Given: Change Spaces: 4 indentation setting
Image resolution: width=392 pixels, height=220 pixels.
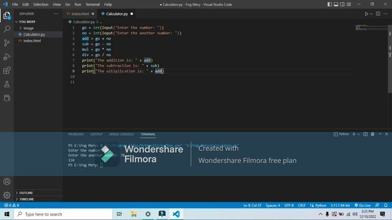Looking at the screenshot, I should (273, 205).
